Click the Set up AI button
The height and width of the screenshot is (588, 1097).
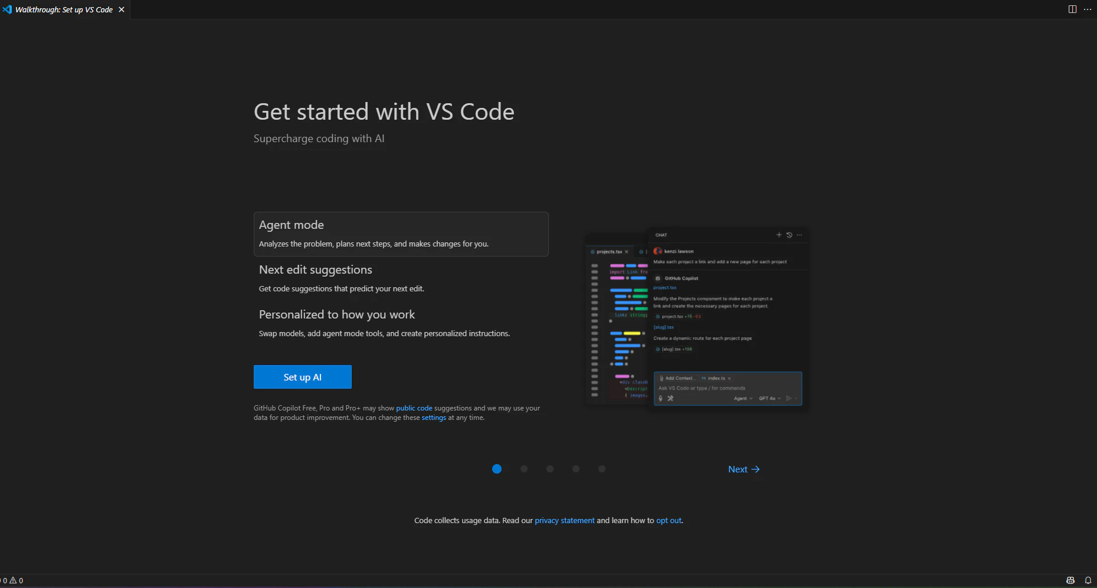tap(303, 377)
